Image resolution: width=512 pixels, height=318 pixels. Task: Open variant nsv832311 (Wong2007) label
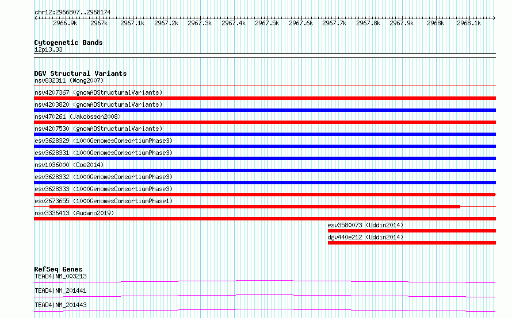point(69,80)
